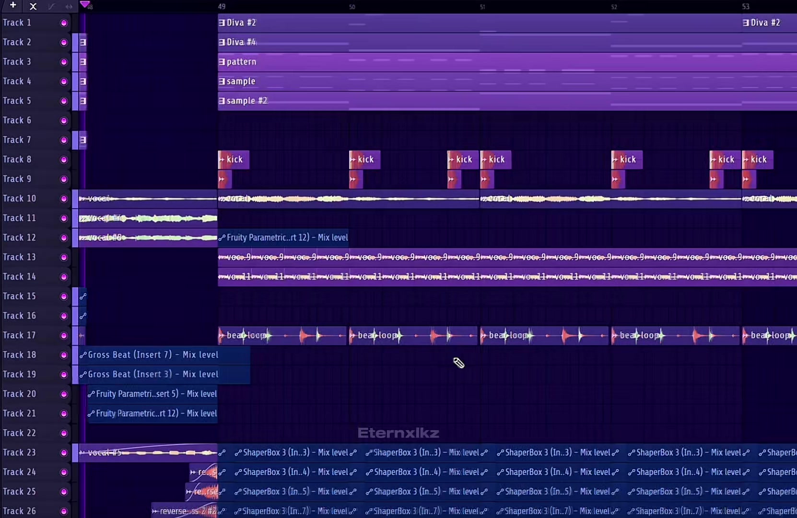797x518 pixels.
Task: Click the pink playhead marker on the timeline
Action: [85, 4]
